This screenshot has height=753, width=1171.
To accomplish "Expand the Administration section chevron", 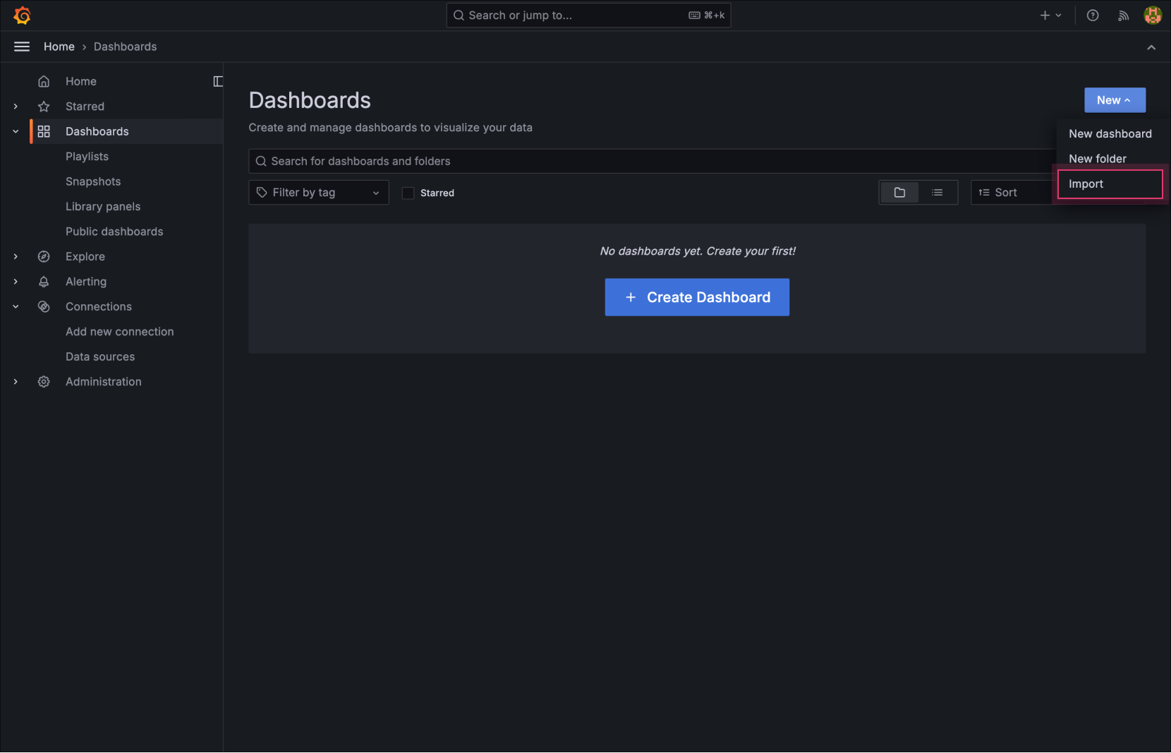I will pyautogui.click(x=16, y=382).
